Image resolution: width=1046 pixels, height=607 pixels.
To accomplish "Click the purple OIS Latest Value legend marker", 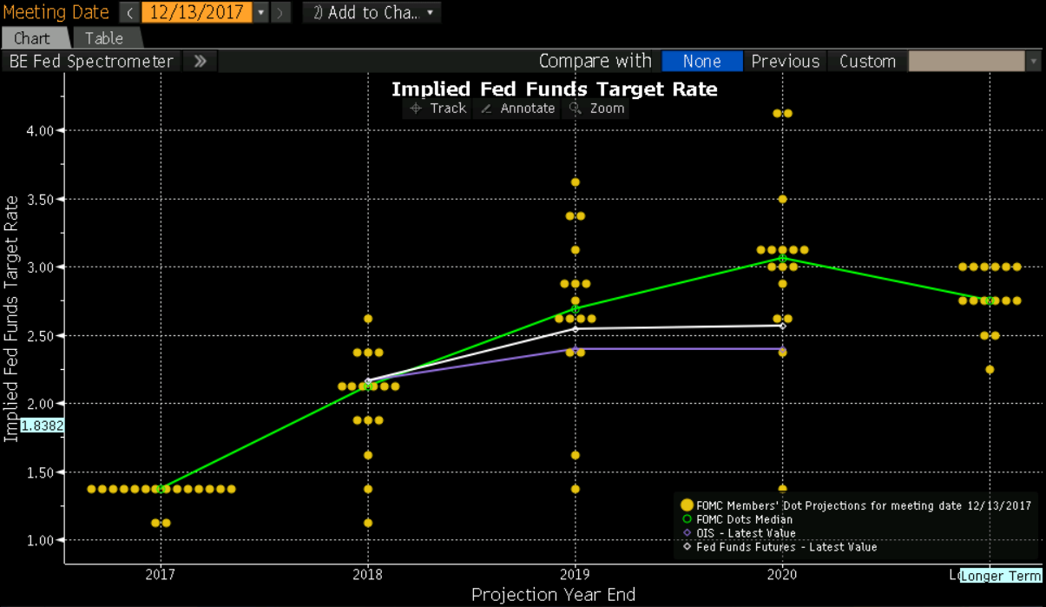I will coord(687,533).
